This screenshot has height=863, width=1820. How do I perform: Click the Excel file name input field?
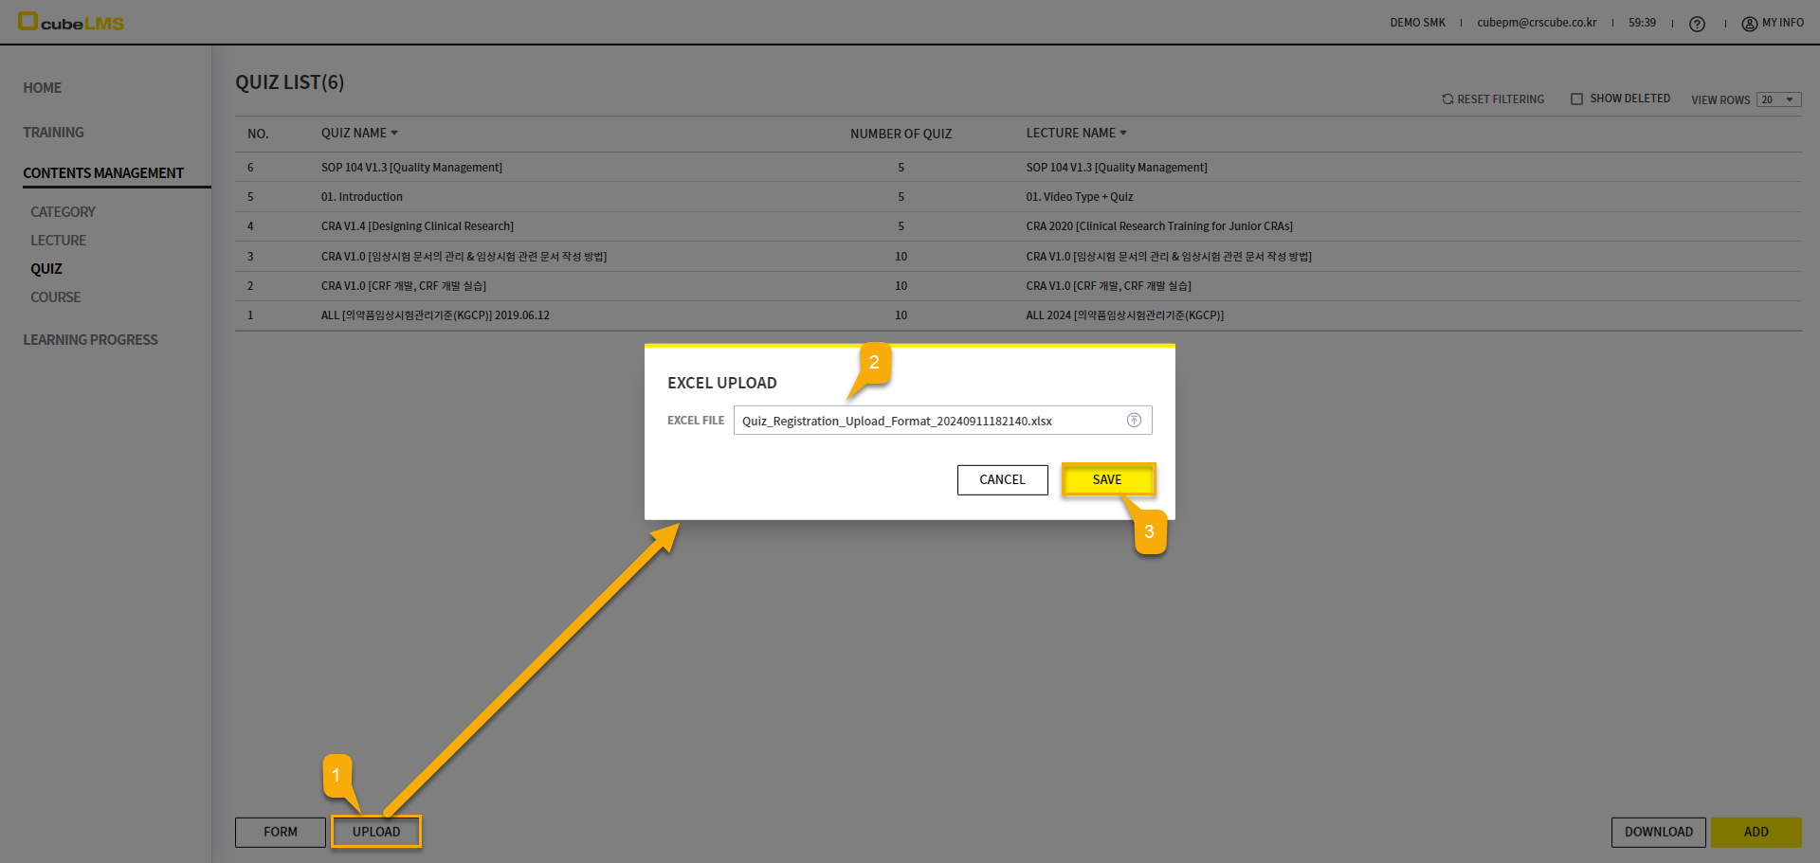click(x=924, y=421)
